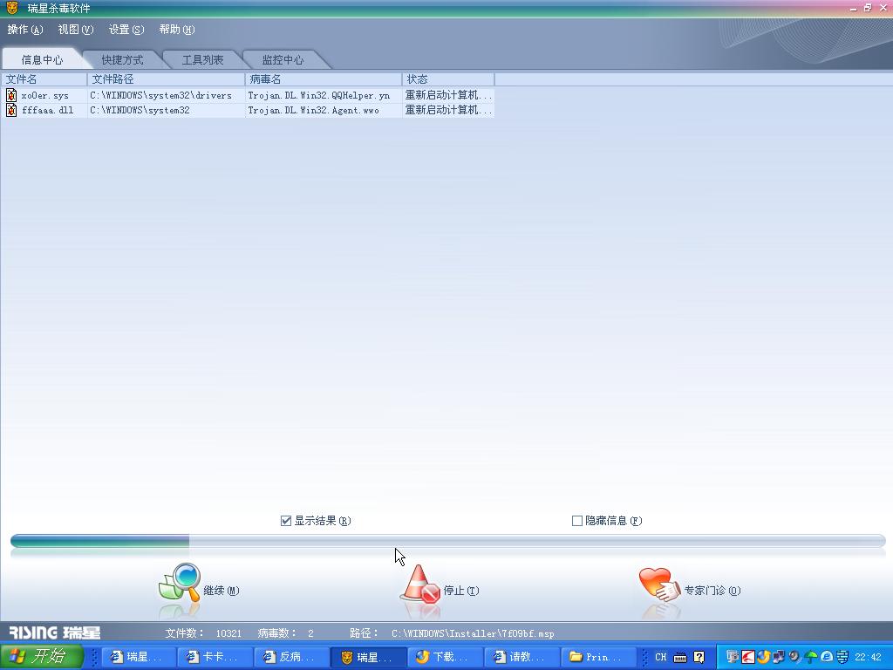The image size is (893, 670).
Task: Click Trojan.DL.Win32.QQHelper.yn virus name
Action: [319, 95]
